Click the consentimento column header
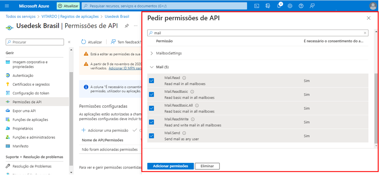The width and height of the screenshot is (380, 183). pyautogui.click(x=334, y=41)
